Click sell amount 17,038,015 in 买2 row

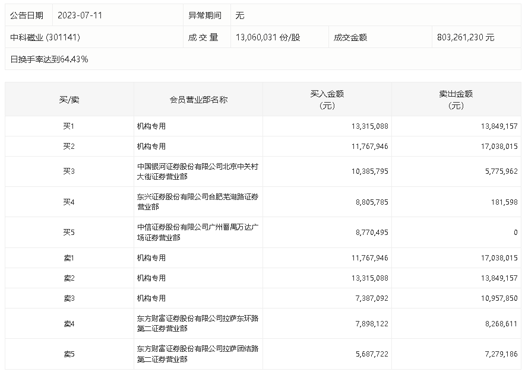point(499,146)
